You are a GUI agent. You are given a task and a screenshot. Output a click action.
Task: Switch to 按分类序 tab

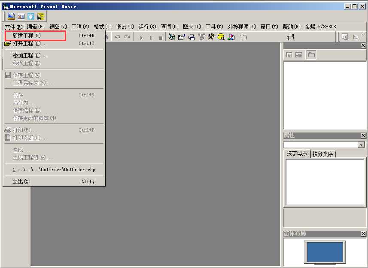[323, 154]
